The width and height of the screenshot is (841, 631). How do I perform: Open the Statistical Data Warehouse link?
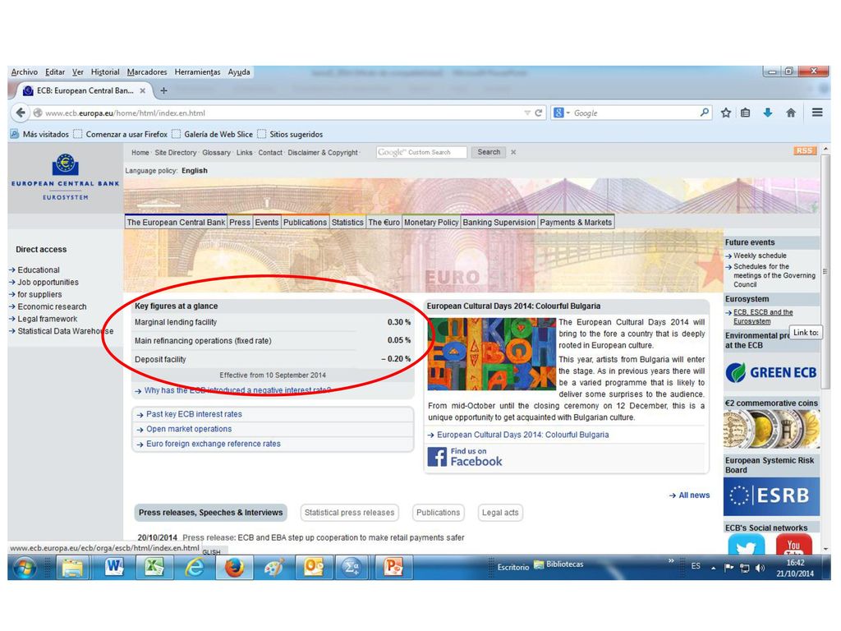point(66,331)
